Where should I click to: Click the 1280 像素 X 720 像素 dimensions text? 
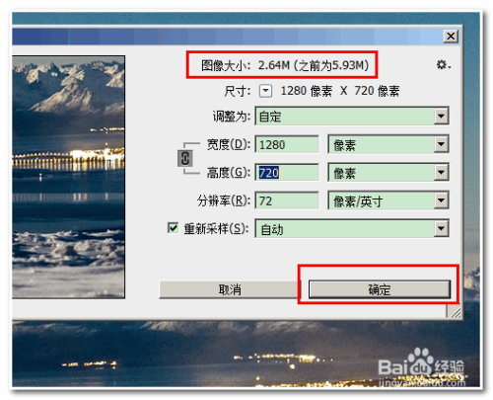(x=340, y=91)
